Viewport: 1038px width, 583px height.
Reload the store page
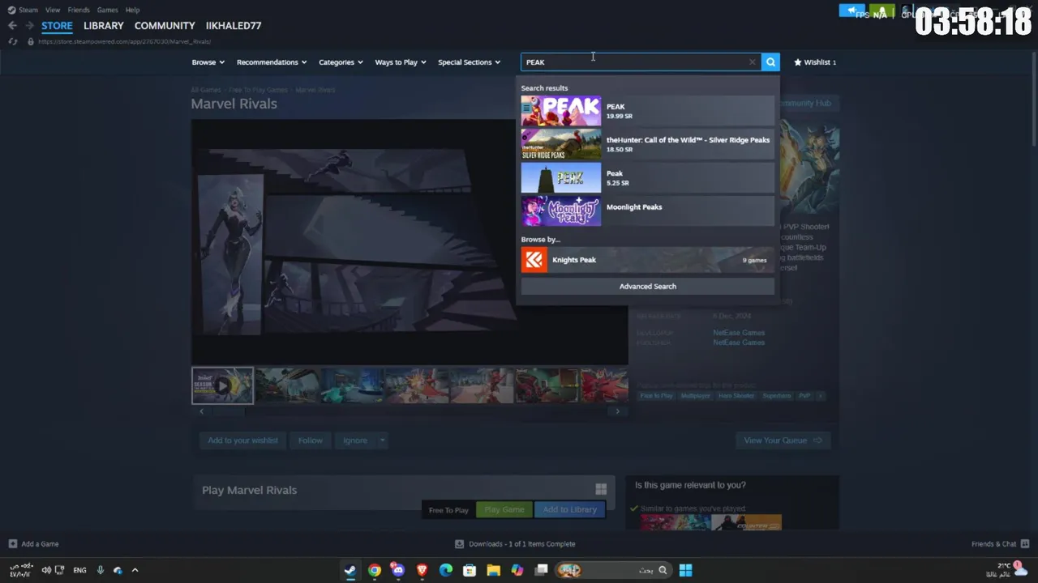[x=12, y=41]
